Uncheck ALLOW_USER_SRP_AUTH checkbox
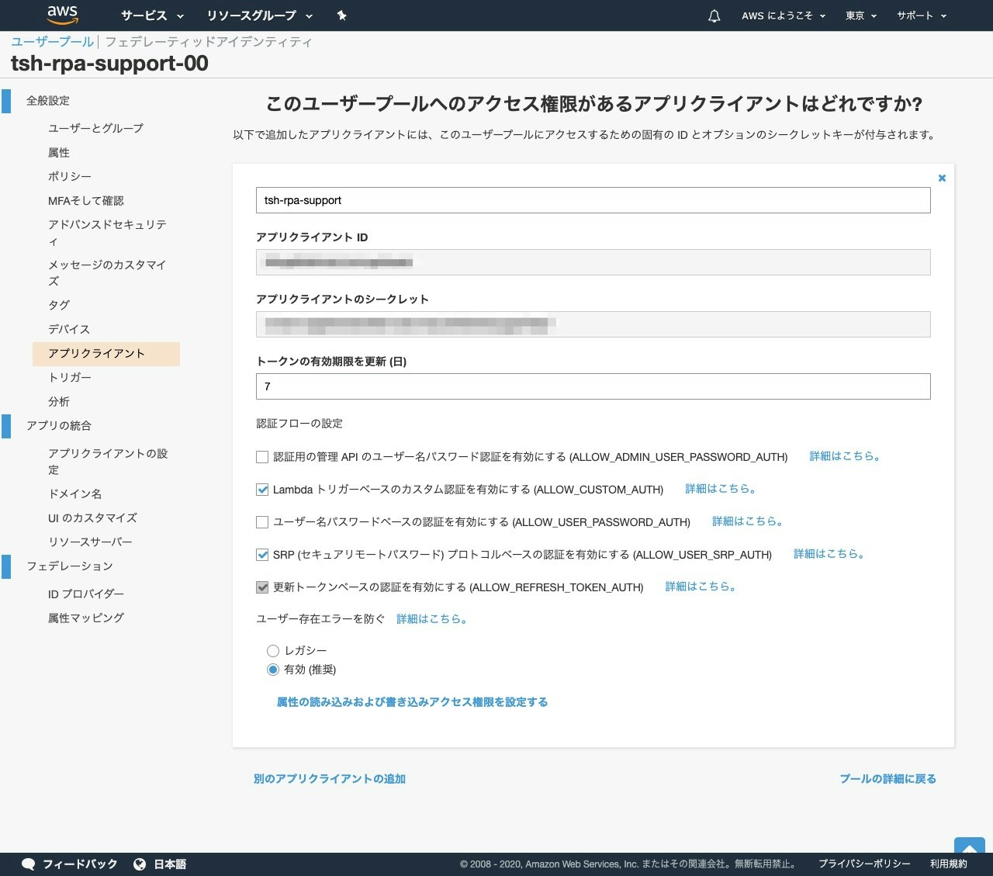 pos(262,555)
